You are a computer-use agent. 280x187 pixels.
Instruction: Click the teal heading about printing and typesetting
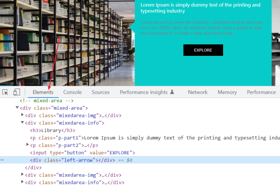(200, 8)
